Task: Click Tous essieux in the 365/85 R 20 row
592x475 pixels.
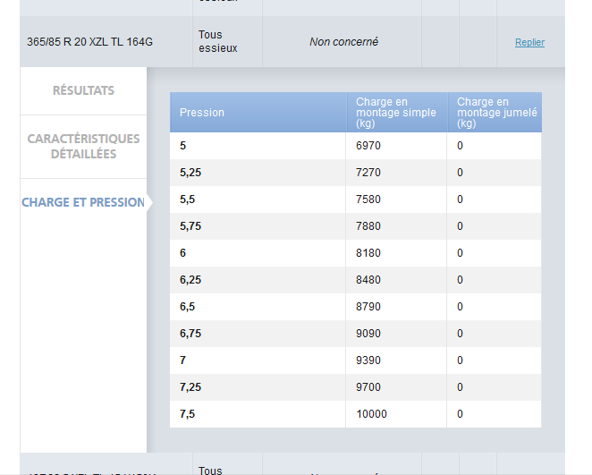Action: click(x=217, y=42)
